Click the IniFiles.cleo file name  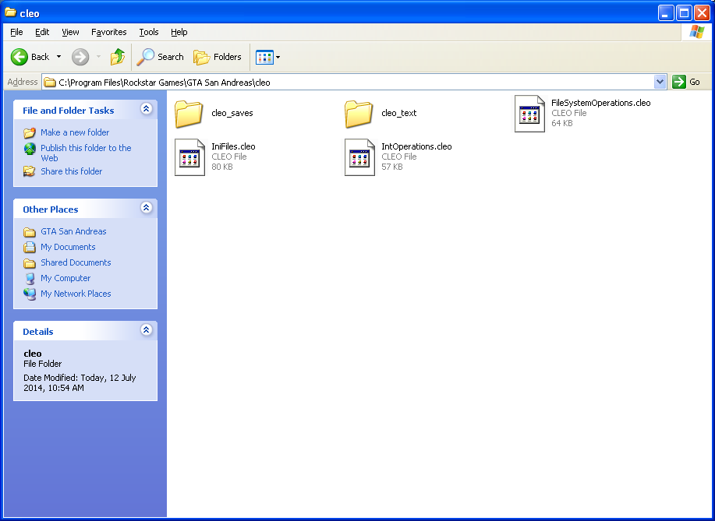click(233, 146)
